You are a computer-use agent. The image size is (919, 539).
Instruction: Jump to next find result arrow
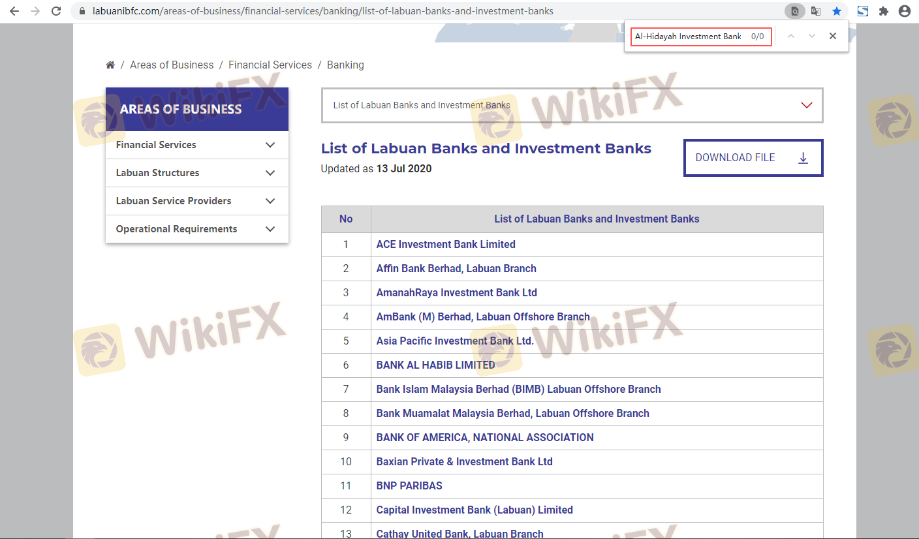click(x=812, y=37)
